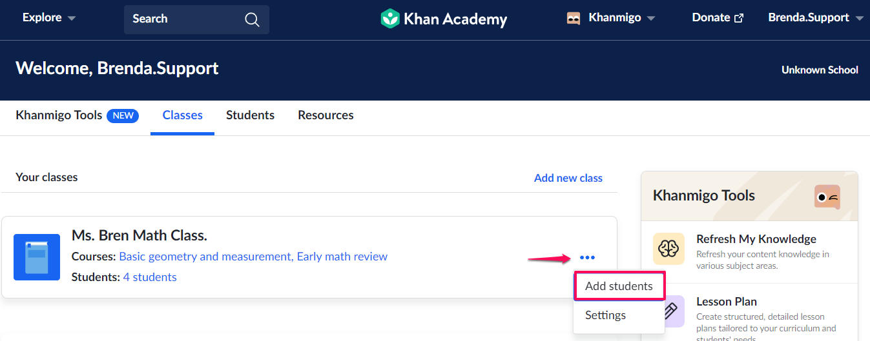Open the Khan Academy logo homepage
The image size is (870, 341).
tap(444, 19)
